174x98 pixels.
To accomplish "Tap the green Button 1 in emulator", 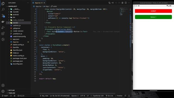I will coord(153,17).
